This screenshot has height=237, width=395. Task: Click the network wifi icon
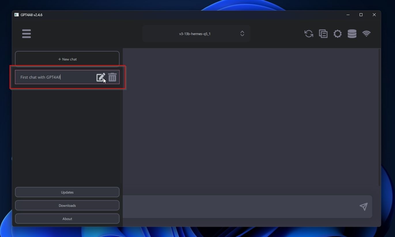(x=366, y=34)
